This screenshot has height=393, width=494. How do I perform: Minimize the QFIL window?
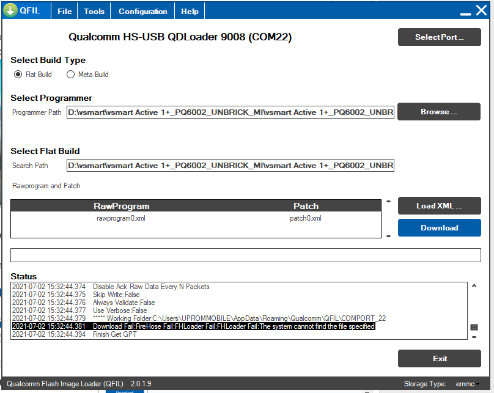(465, 11)
